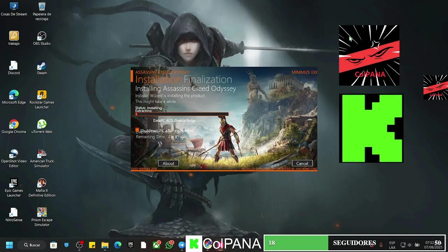Image resolution: width=448 pixels, height=252 pixels.
Task: Enable Shutdown PC after completed checkbox
Action: pos(137,130)
